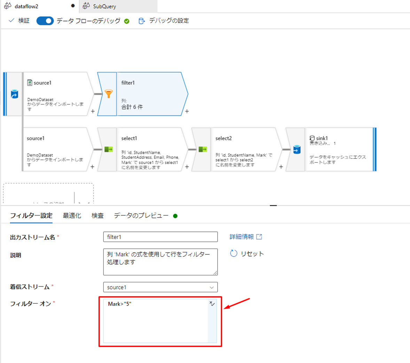Open the 検査 tab
410x363 pixels.
point(97,215)
